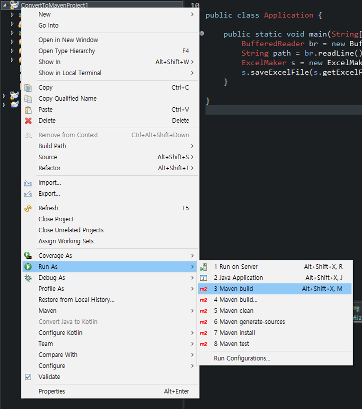This screenshot has width=362, height=409.
Task: Click the Run on Server icon
Action: (203, 267)
